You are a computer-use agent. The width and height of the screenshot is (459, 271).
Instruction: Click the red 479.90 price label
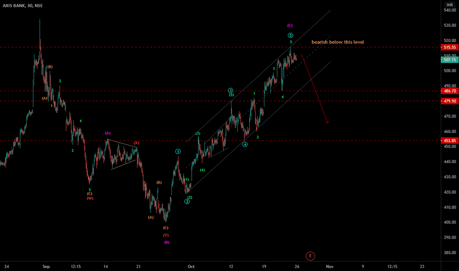(450, 101)
